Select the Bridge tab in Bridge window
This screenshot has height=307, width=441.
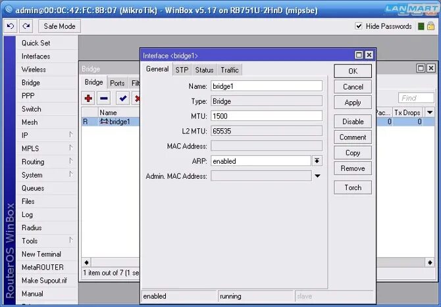(x=93, y=82)
